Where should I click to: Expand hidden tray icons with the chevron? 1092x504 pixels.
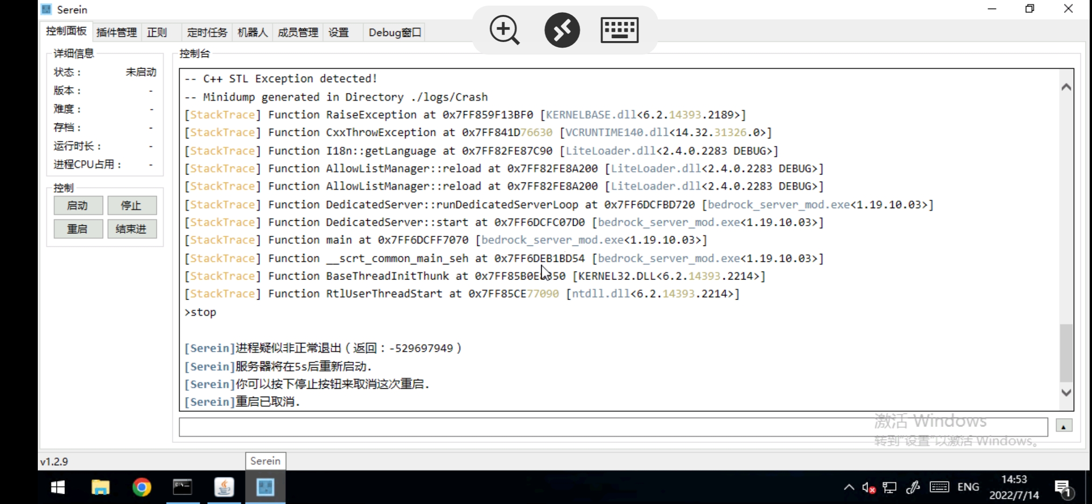[x=848, y=487]
